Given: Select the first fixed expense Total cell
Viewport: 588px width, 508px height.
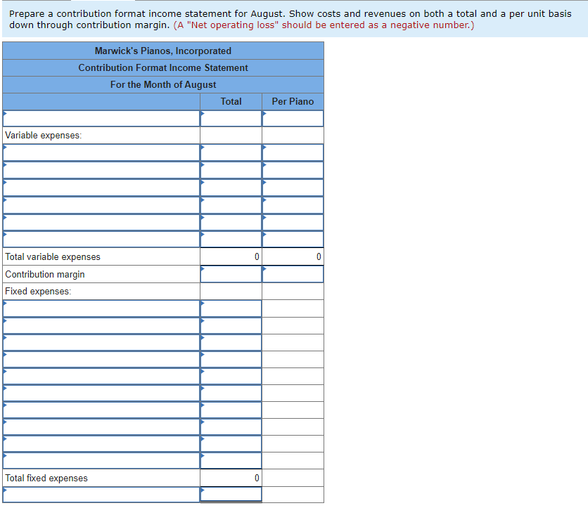Looking at the screenshot, I should (x=231, y=308).
